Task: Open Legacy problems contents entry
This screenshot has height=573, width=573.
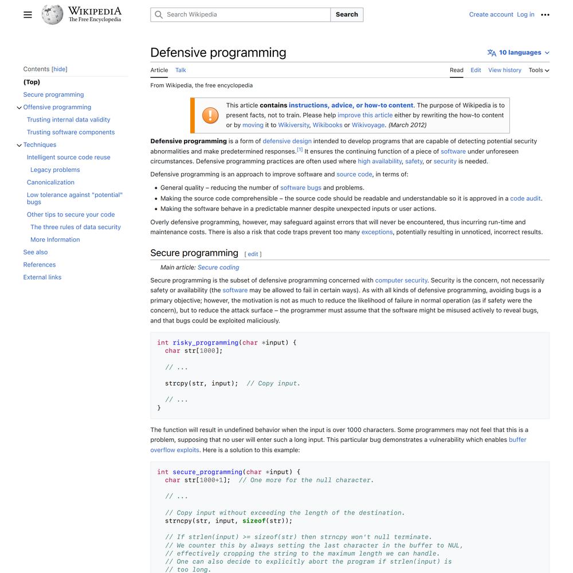Action: pos(55,170)
